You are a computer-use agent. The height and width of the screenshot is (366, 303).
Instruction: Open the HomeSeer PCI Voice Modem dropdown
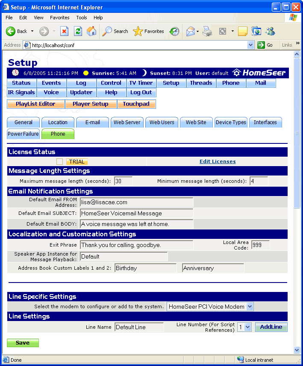point(250,306)
